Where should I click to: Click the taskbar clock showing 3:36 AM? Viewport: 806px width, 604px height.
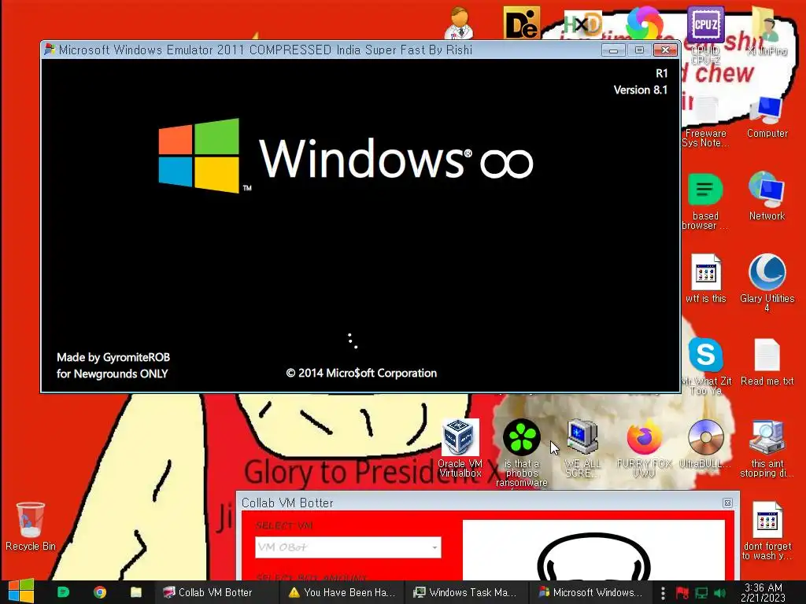[x=763, y=592]
